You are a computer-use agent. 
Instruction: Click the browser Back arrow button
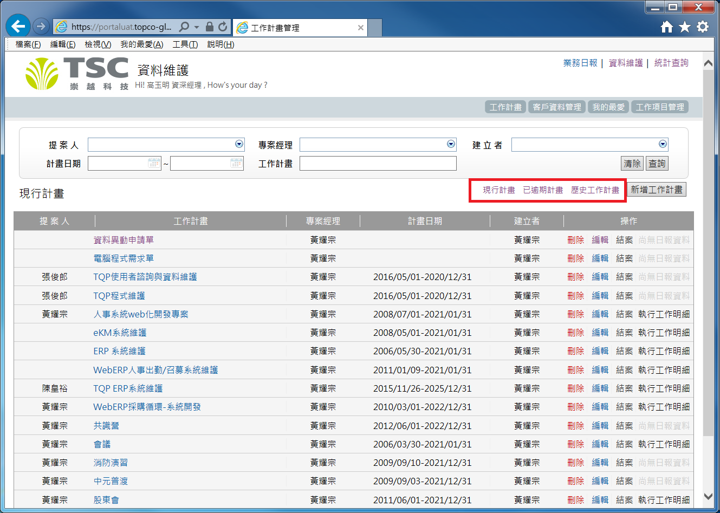(18, 26)
